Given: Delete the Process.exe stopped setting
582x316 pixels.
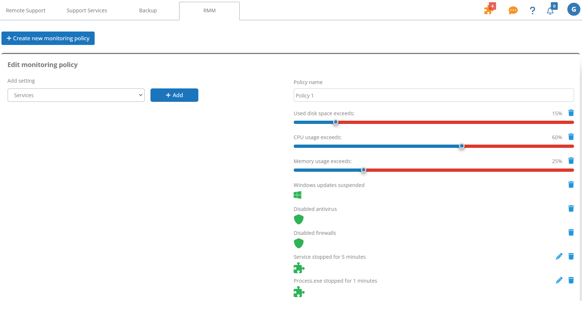Looking at the screenshot, I should [x=571, y=280].
